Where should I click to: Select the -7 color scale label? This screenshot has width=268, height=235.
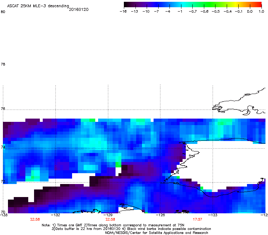click(156, 12)
